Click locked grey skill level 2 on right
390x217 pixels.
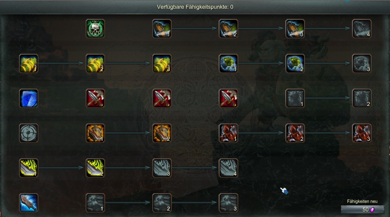click(362, 98)
